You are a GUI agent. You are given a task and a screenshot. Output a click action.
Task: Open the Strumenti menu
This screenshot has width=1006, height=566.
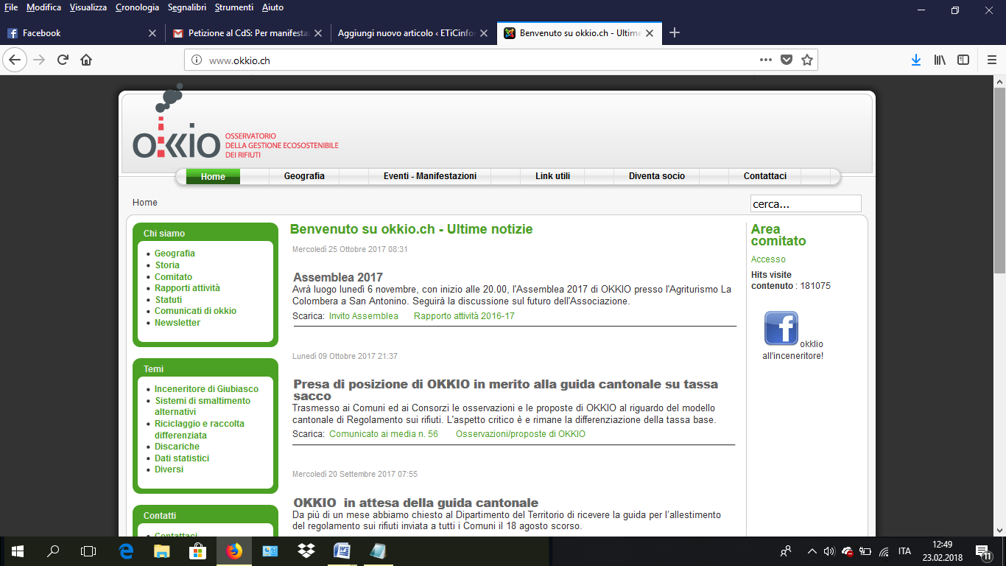pyautogui.click(x=233, y=7)
